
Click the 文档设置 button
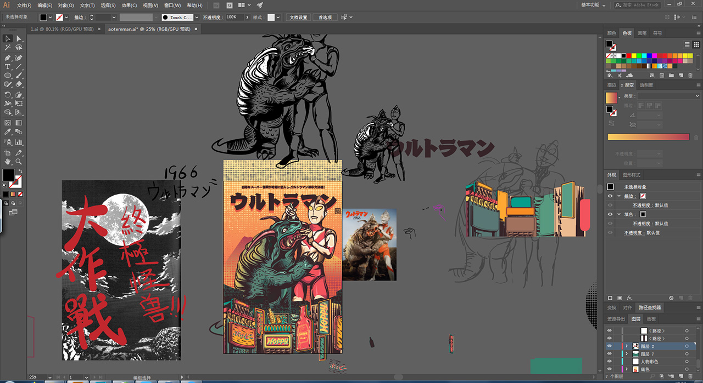pyautogui.click(x=299, y=18)
